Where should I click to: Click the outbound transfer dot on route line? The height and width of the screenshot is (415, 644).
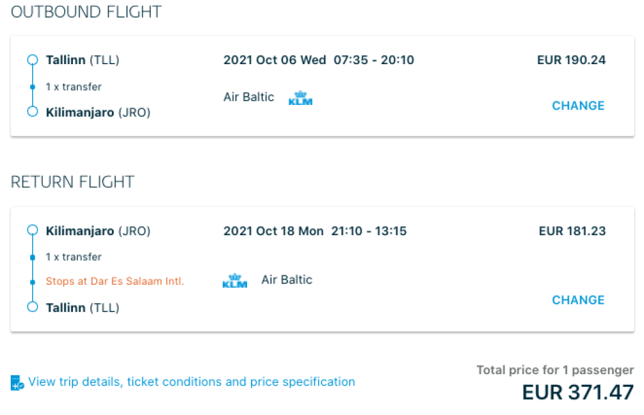pos(33,87)
